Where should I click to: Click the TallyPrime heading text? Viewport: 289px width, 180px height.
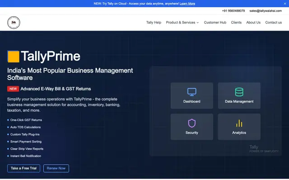tap(51, 56)
